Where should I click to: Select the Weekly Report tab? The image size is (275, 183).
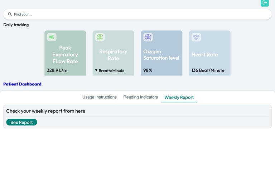(x=179, y=98)
